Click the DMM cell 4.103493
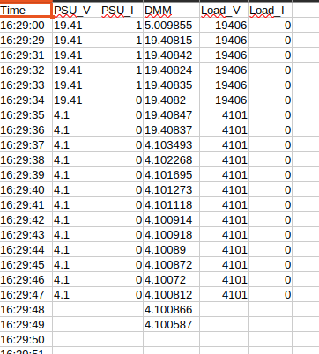 pos(172,145)
